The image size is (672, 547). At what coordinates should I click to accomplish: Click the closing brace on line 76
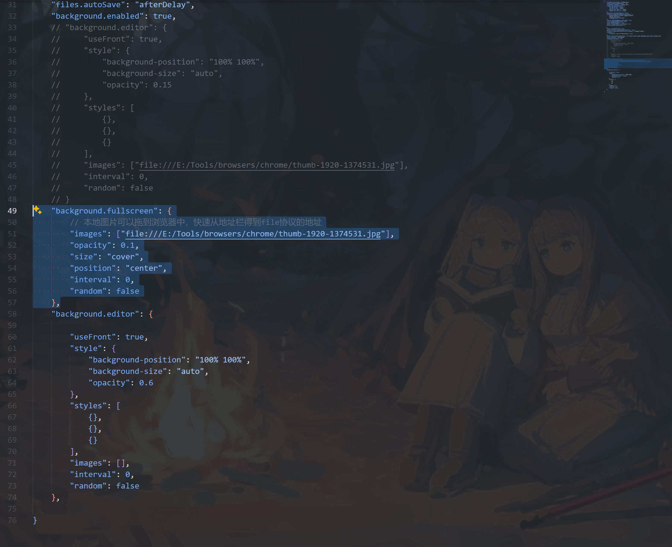click(35, 520)
